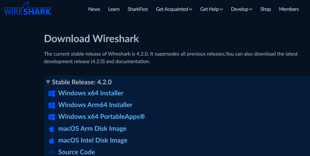The image size is (310, 156).
Task: Open the News page
Action: [x=94, y=9]
